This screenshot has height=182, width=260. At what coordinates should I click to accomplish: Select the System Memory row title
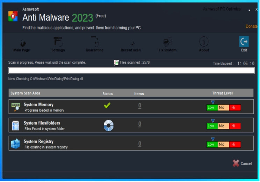click(38, 105)
